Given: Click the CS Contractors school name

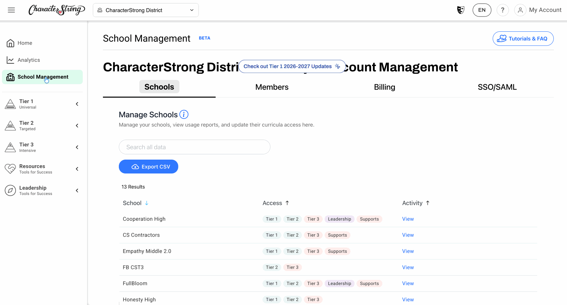Looking at the screenshot, I should point(141,235).
